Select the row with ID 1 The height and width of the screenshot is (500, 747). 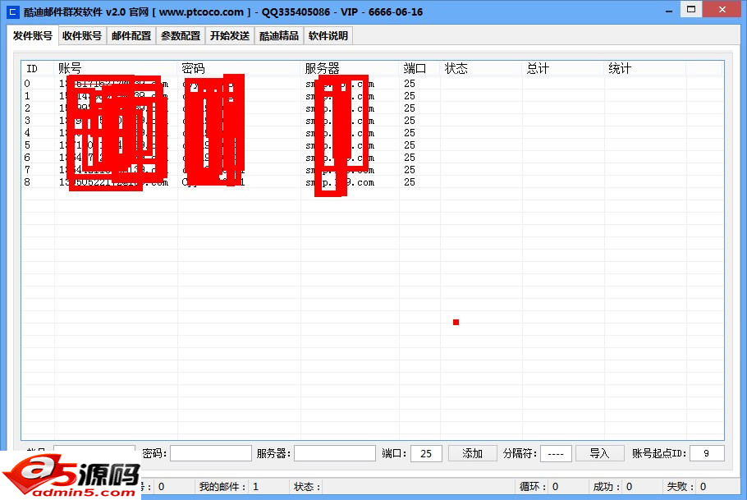(x=373, y=96)
